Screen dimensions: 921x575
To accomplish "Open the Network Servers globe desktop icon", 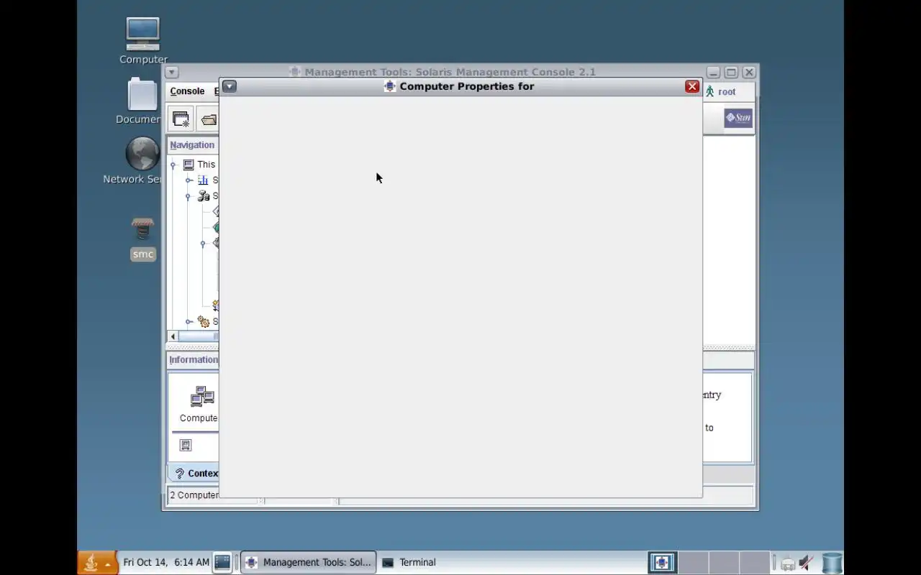I will tap(142, 154).
